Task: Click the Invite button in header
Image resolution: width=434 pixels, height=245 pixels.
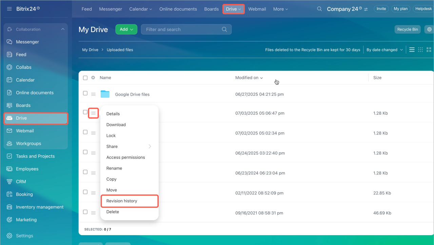Action: (381, 9)
